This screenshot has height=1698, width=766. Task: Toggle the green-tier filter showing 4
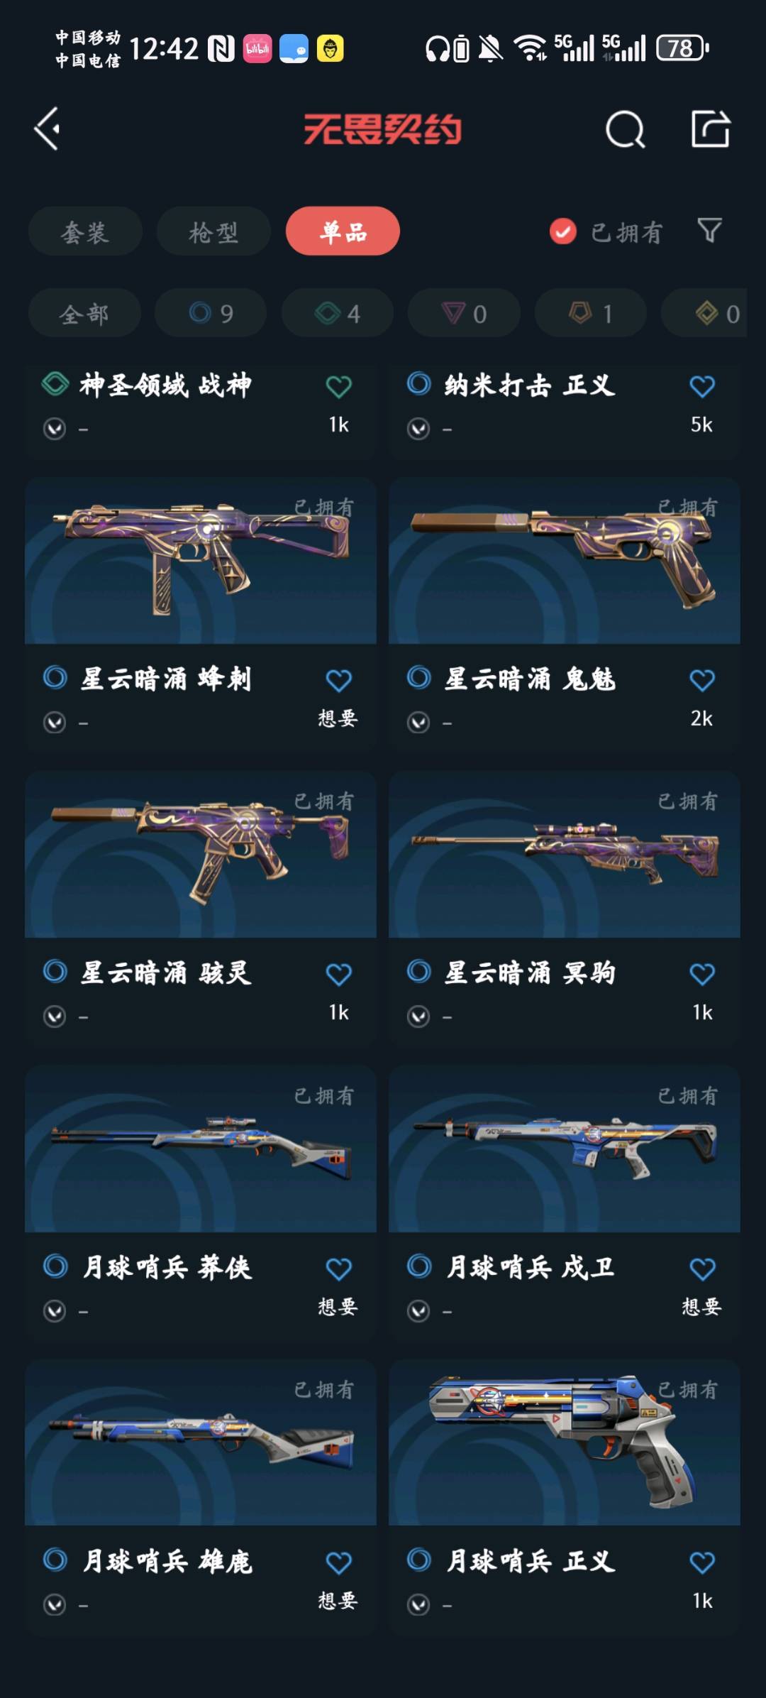coord(338,313)
